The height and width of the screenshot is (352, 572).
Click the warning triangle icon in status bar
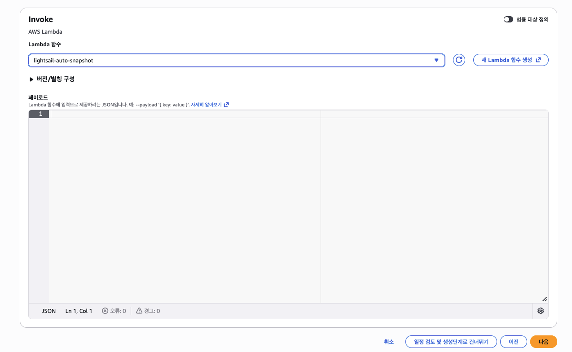[139, 311]
